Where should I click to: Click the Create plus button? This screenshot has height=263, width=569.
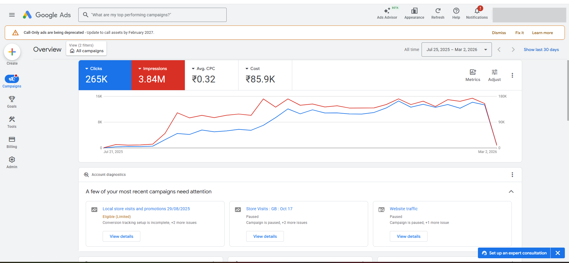12,52
